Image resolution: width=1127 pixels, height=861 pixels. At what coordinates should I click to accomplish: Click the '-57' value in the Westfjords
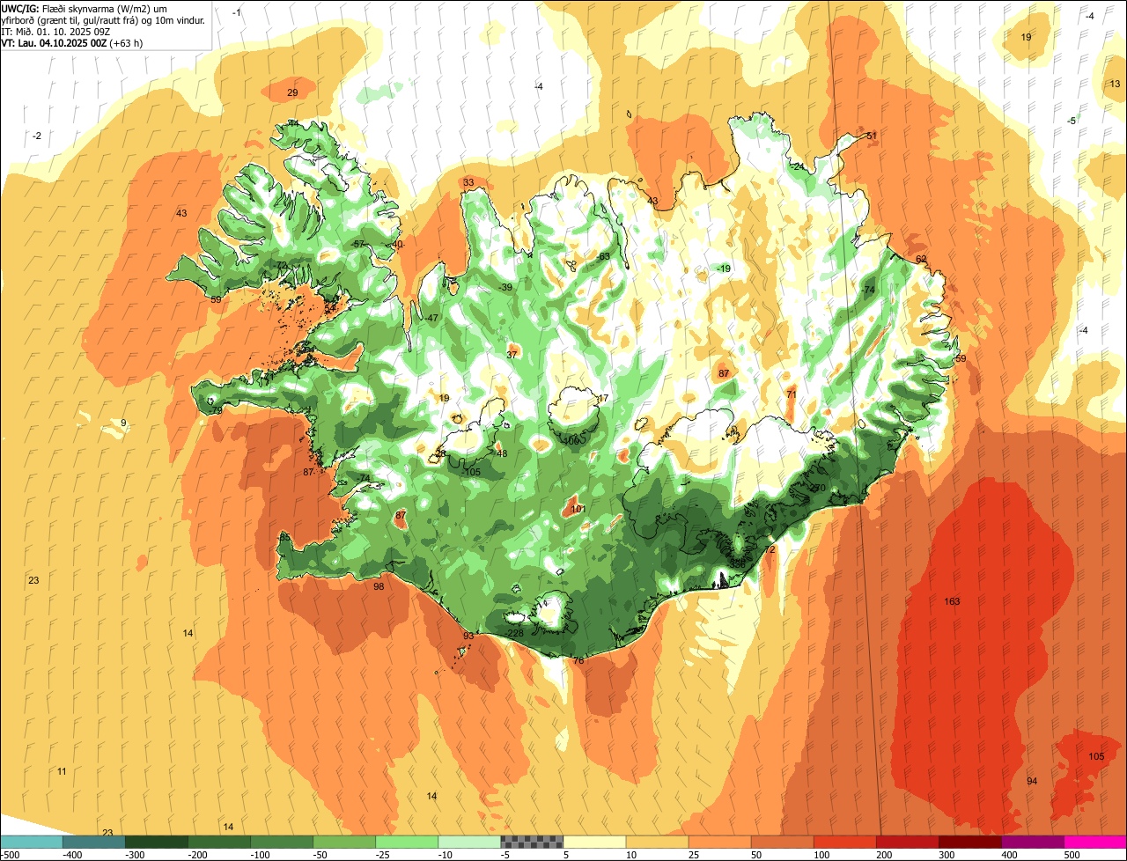357,244
